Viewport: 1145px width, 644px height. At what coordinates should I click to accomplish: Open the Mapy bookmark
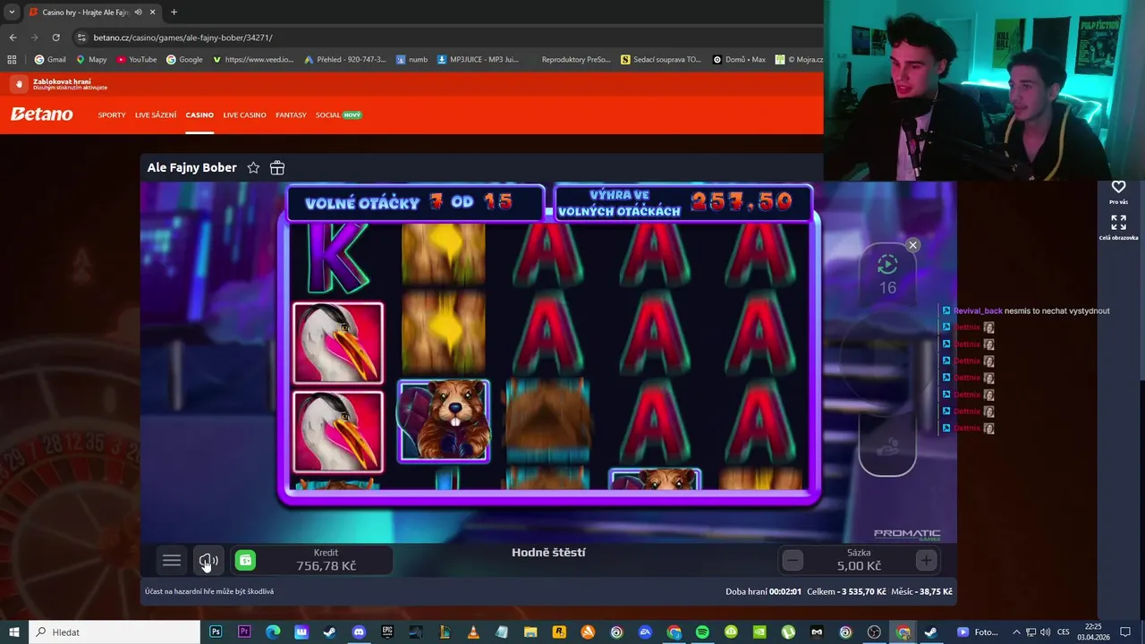pos(91,60)
